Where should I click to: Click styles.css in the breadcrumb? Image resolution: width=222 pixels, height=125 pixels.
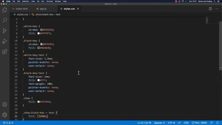pos(22,15)
